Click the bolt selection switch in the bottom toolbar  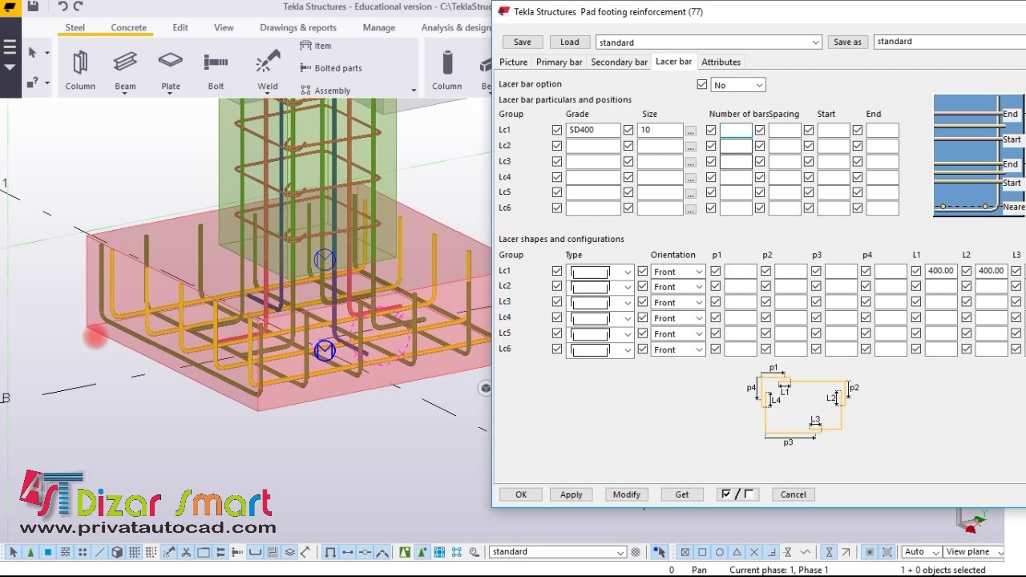pyautogui.click(x=238, y=552)
